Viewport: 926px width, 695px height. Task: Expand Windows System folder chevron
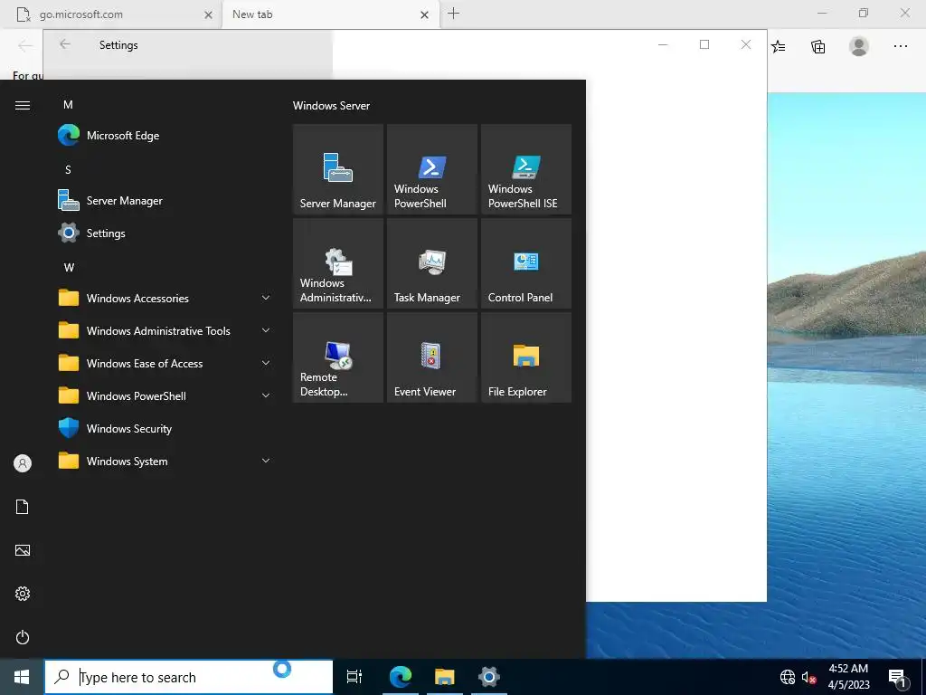266,461
